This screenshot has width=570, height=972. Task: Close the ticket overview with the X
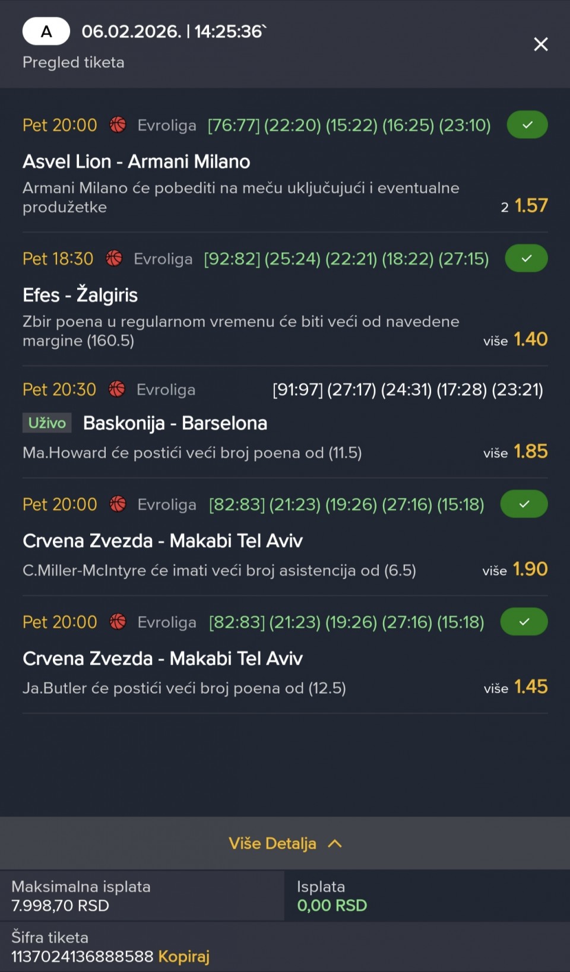pos(540,45)
